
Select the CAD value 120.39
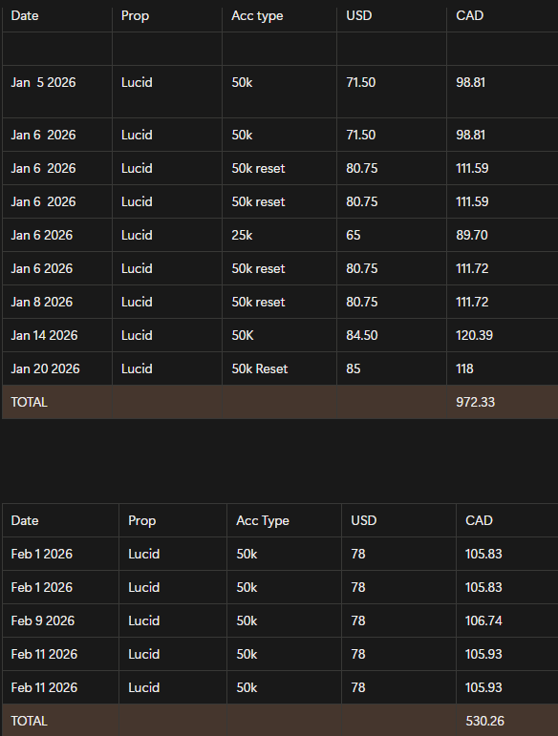pyautogui.click(x=474, y=336)
